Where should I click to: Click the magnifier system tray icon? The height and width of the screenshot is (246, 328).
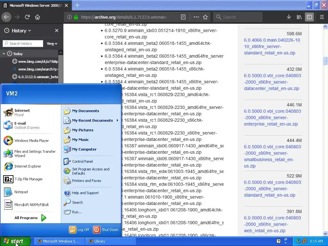(304, 241)
